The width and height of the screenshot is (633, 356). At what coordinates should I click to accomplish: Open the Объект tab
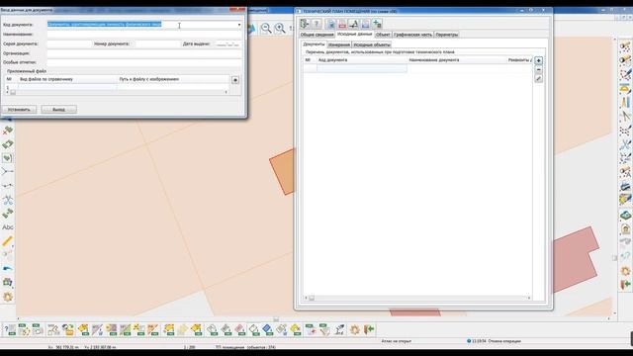pos(383,35)
